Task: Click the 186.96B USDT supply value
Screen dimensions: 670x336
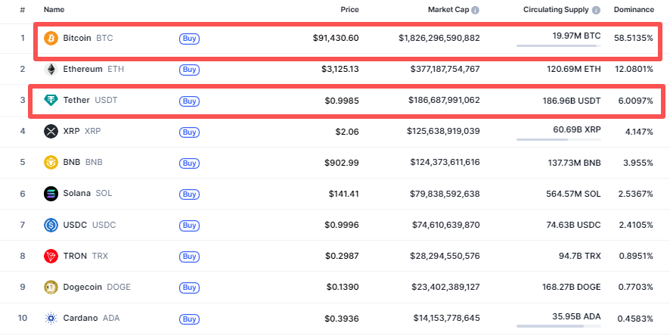Action: (571, 101)
